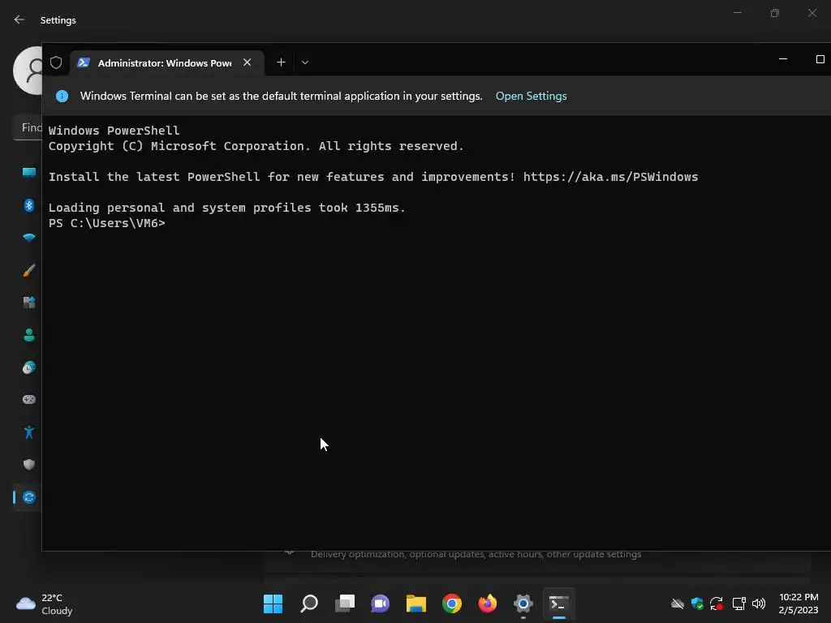Open File Explorer from taskbar
Screen dimensions: 831x623
(x=416, y=604)
